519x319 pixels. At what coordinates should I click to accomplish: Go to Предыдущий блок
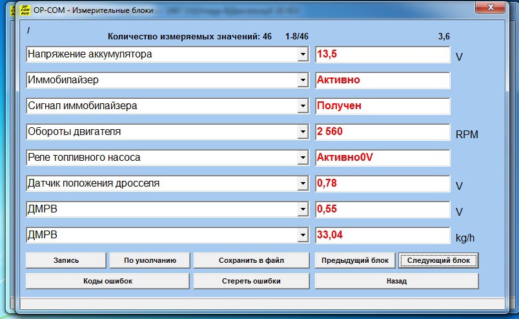pyautogui.click(x=355, y=260)
